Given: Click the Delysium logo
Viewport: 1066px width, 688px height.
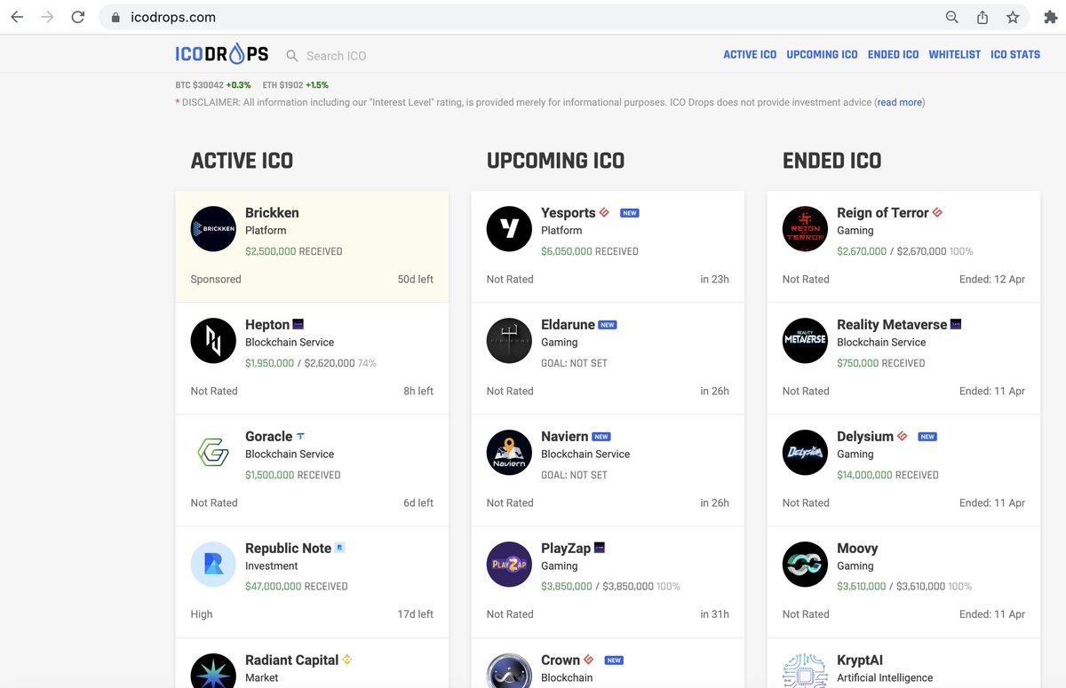Looking at the screenshot, I should pos(805,453).
